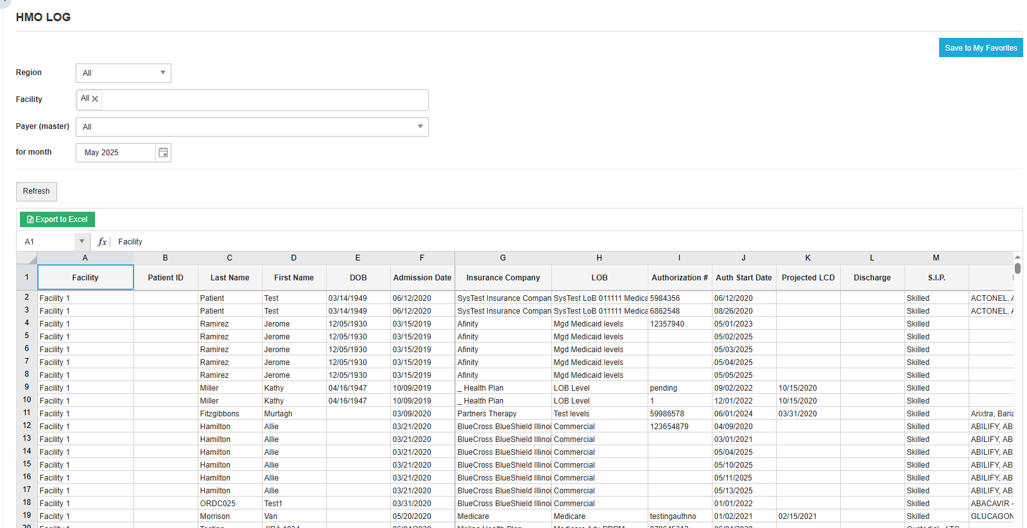Click the Facility header cell
1027x528 pixels.
coord(85,278)
